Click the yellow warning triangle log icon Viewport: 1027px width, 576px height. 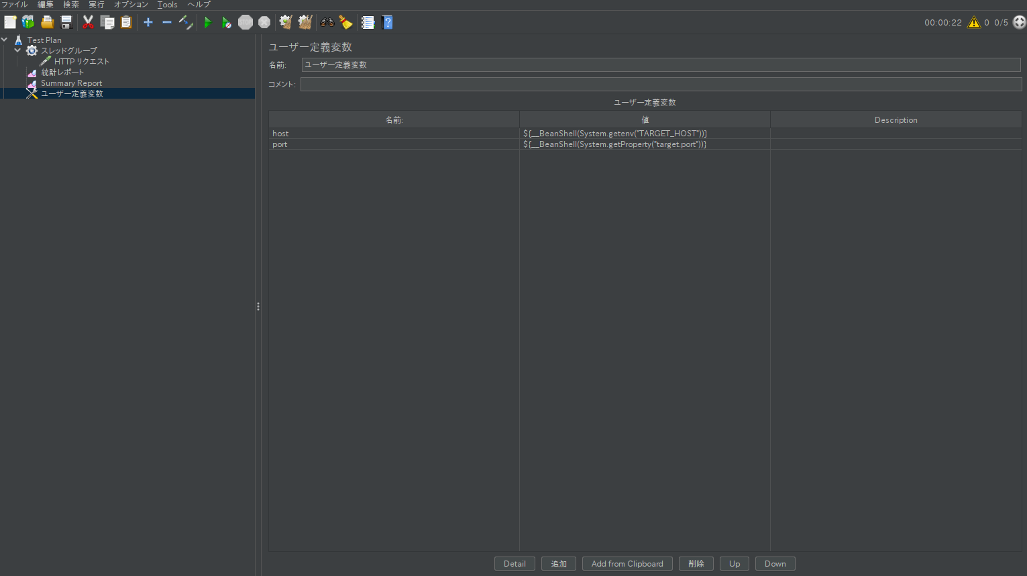(974, 22)
